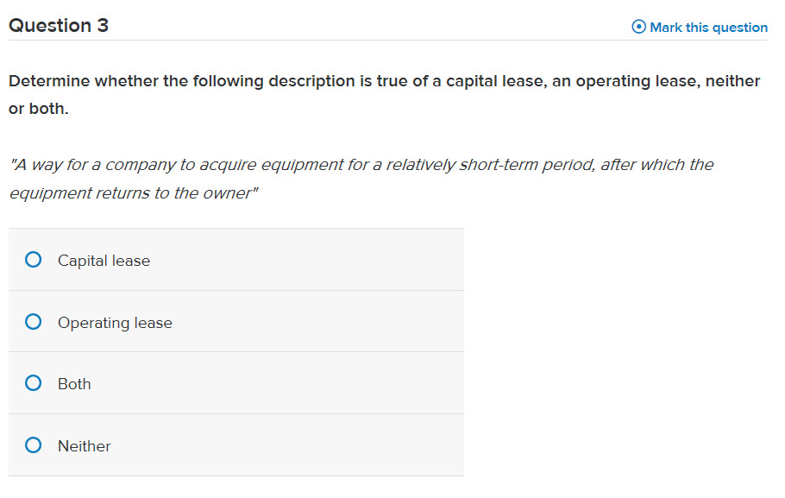The image size is (785, 498).
Task: Select the Neither radio button
Action: [x=33, y=444]
